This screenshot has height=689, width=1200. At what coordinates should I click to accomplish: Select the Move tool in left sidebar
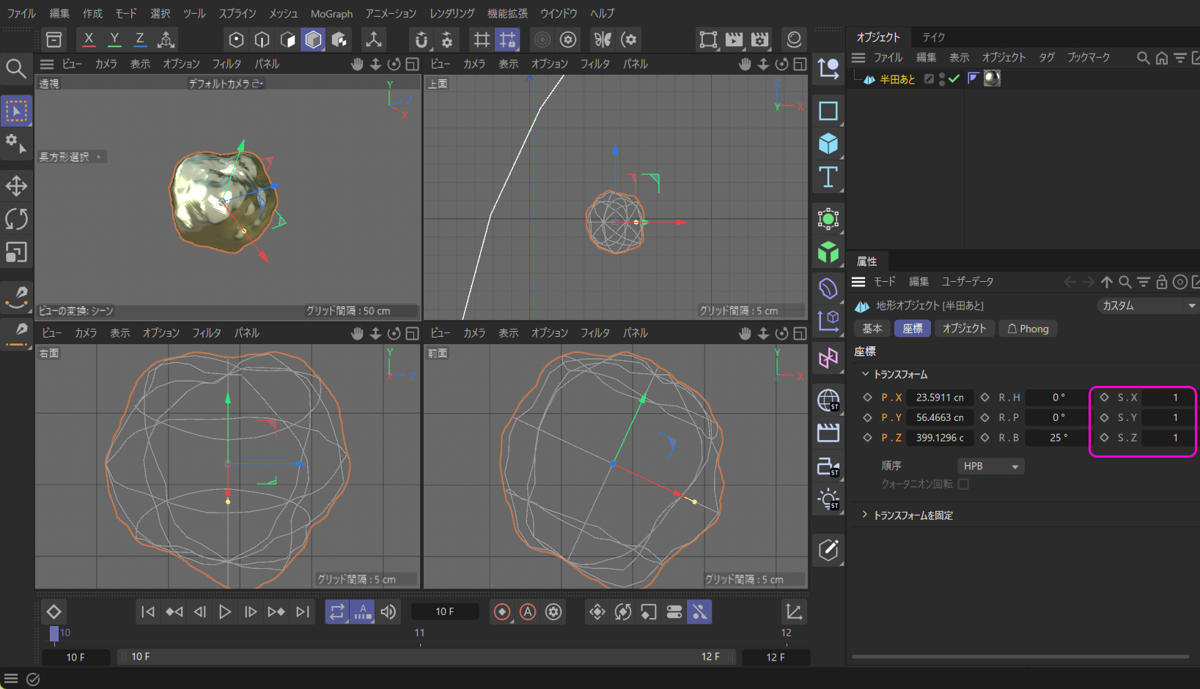coord(16,186)
